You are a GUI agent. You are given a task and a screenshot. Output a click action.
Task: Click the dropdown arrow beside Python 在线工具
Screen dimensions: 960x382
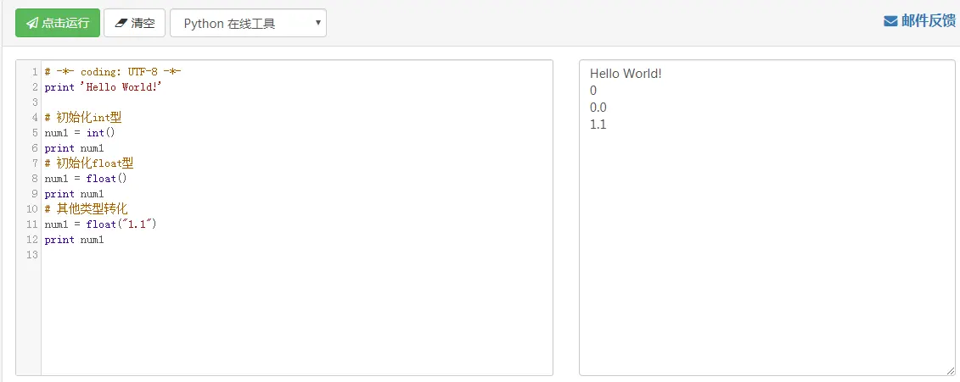coord(317,23)
